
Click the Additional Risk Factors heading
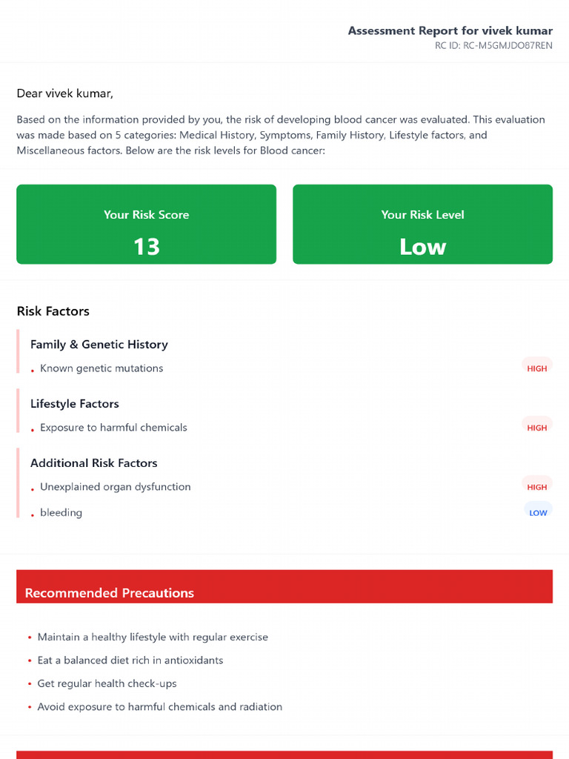[x=94, y=463]
